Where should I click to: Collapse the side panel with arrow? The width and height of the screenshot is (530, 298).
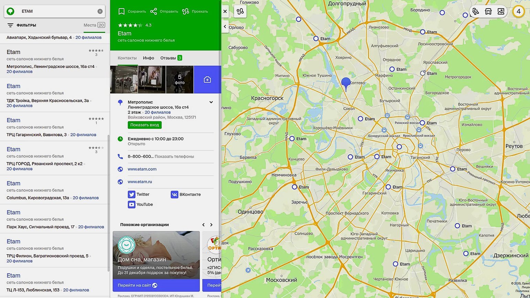click(225, 26)
